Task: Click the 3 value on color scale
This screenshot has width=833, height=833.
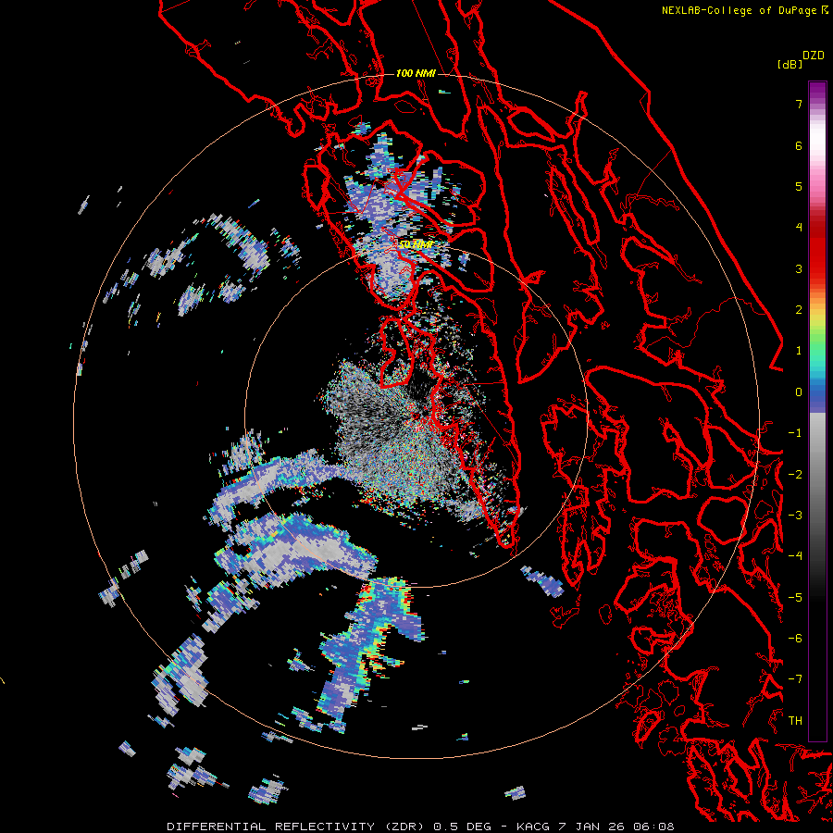Action: 799,268
